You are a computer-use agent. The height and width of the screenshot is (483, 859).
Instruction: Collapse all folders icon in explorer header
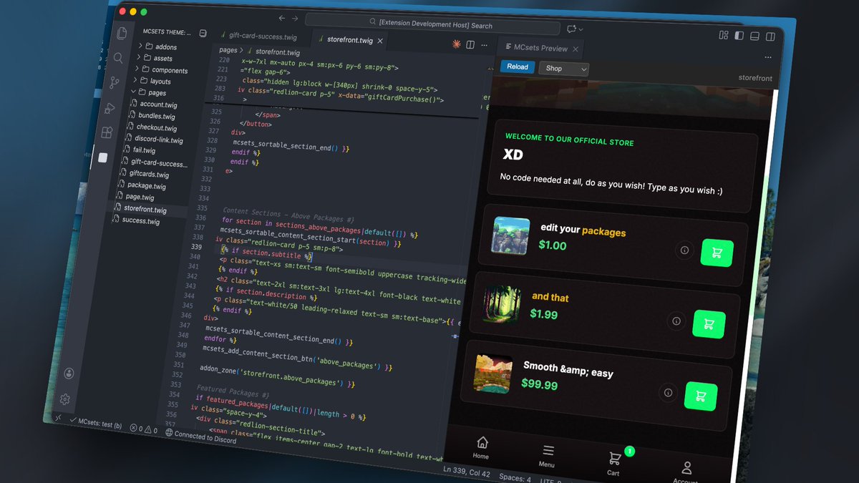203,33
